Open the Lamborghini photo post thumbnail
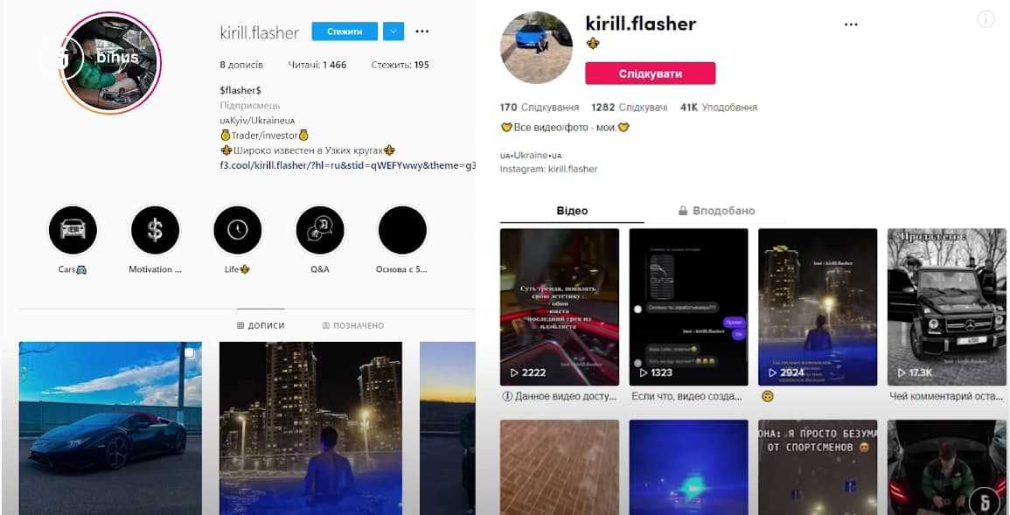 (x=110, y=428)
